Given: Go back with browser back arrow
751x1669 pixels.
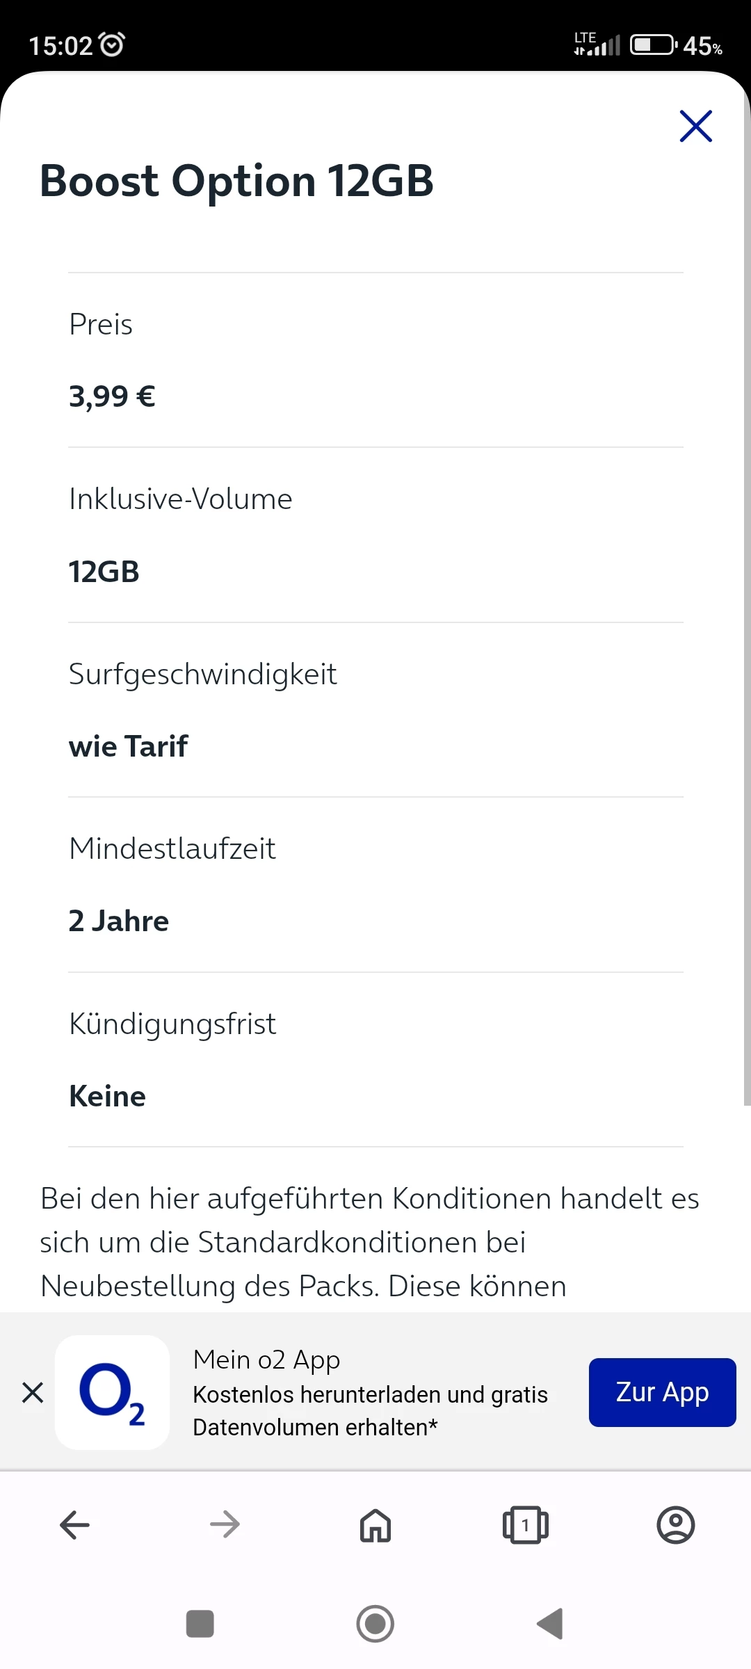Looking at the screenshot, I should 75,1525.
